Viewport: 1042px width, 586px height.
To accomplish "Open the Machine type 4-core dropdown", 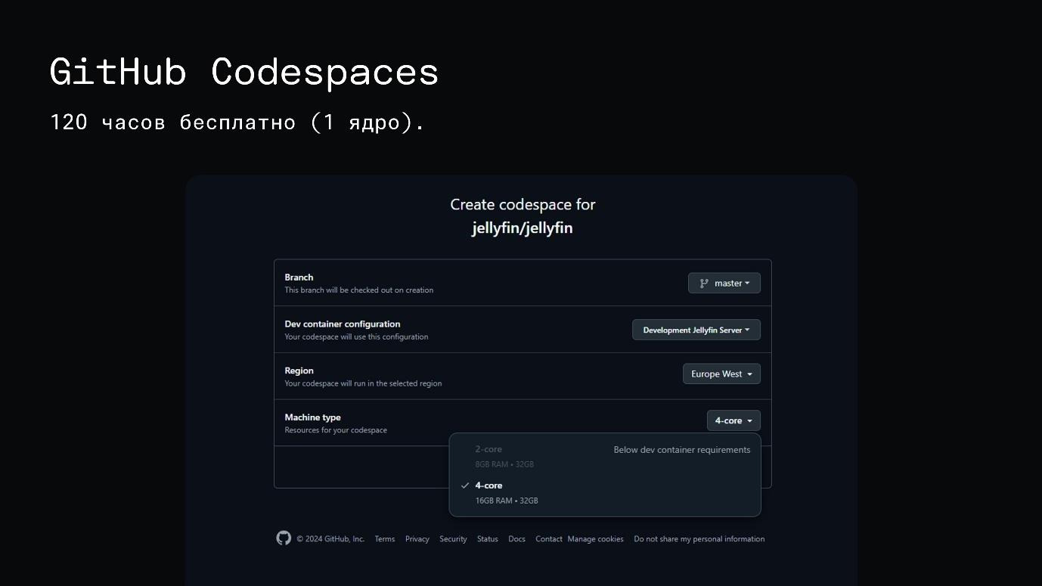I will 733,420.
